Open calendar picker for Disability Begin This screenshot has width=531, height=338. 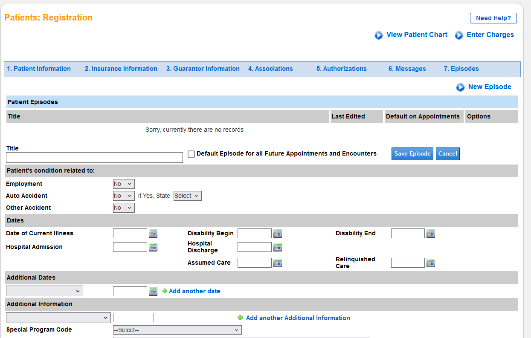tap(278, 234)
